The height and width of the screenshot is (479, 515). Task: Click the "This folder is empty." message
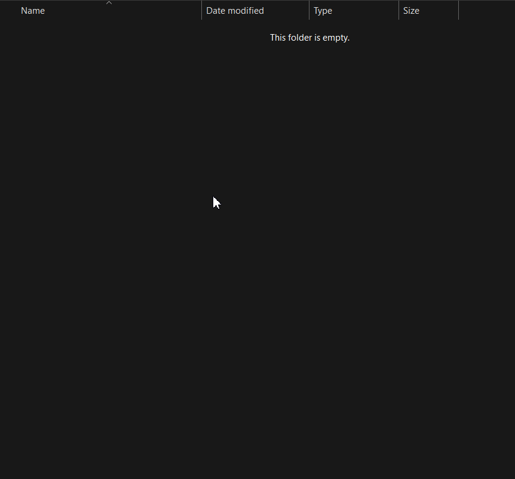[x=309, y=38]
